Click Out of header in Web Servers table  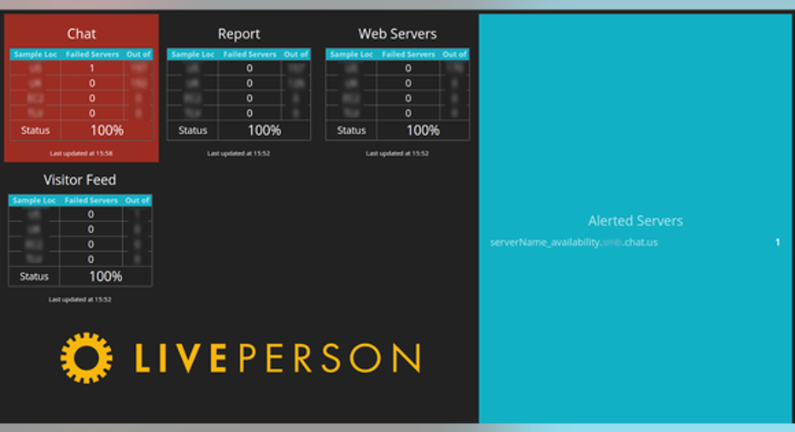pos(454,55)
